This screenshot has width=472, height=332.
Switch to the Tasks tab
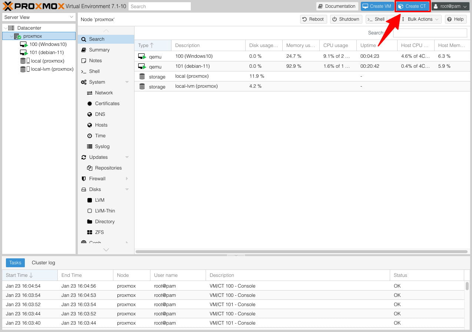point(15,263)
